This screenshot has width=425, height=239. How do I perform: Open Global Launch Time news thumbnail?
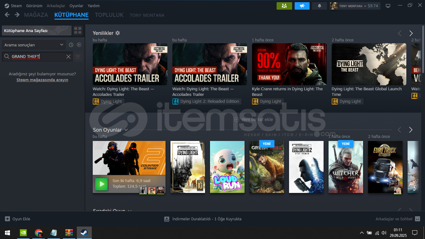coord(369,64)
